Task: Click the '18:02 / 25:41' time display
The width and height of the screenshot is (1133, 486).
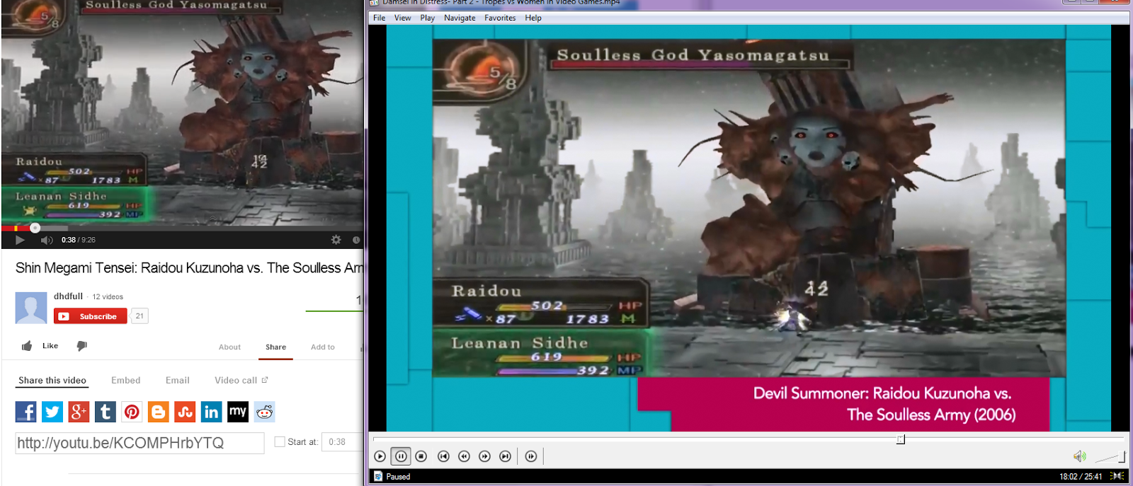Action: pos(1081,477)
